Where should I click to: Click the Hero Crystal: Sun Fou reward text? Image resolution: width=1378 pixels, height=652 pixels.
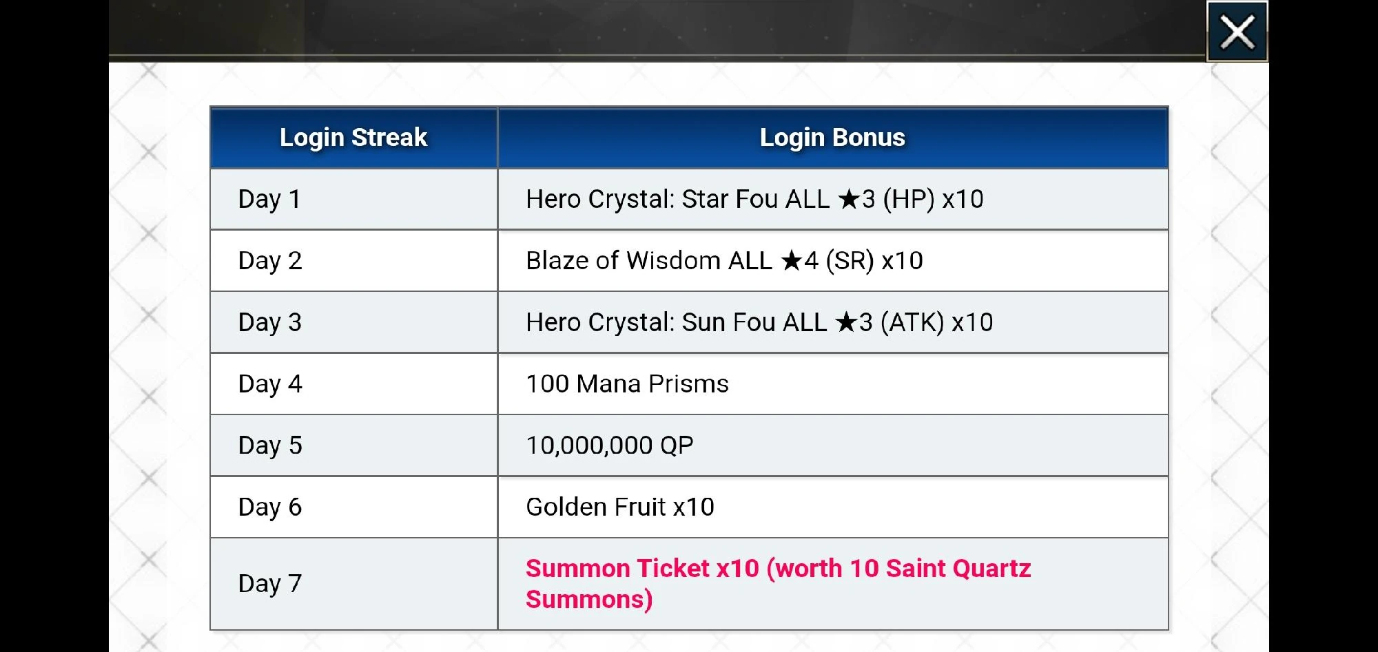(x=759, y=322)
